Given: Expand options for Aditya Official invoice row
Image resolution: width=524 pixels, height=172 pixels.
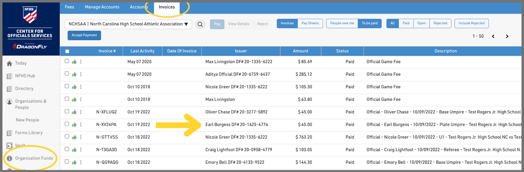Looking at the screenshot, I should pyautogui.click(x=81, y=74).
